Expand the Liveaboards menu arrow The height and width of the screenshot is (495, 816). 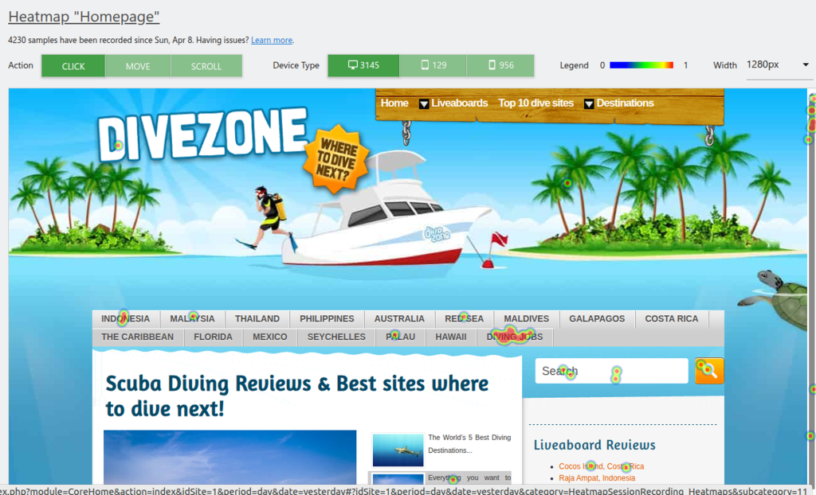[x=424, y=103]
